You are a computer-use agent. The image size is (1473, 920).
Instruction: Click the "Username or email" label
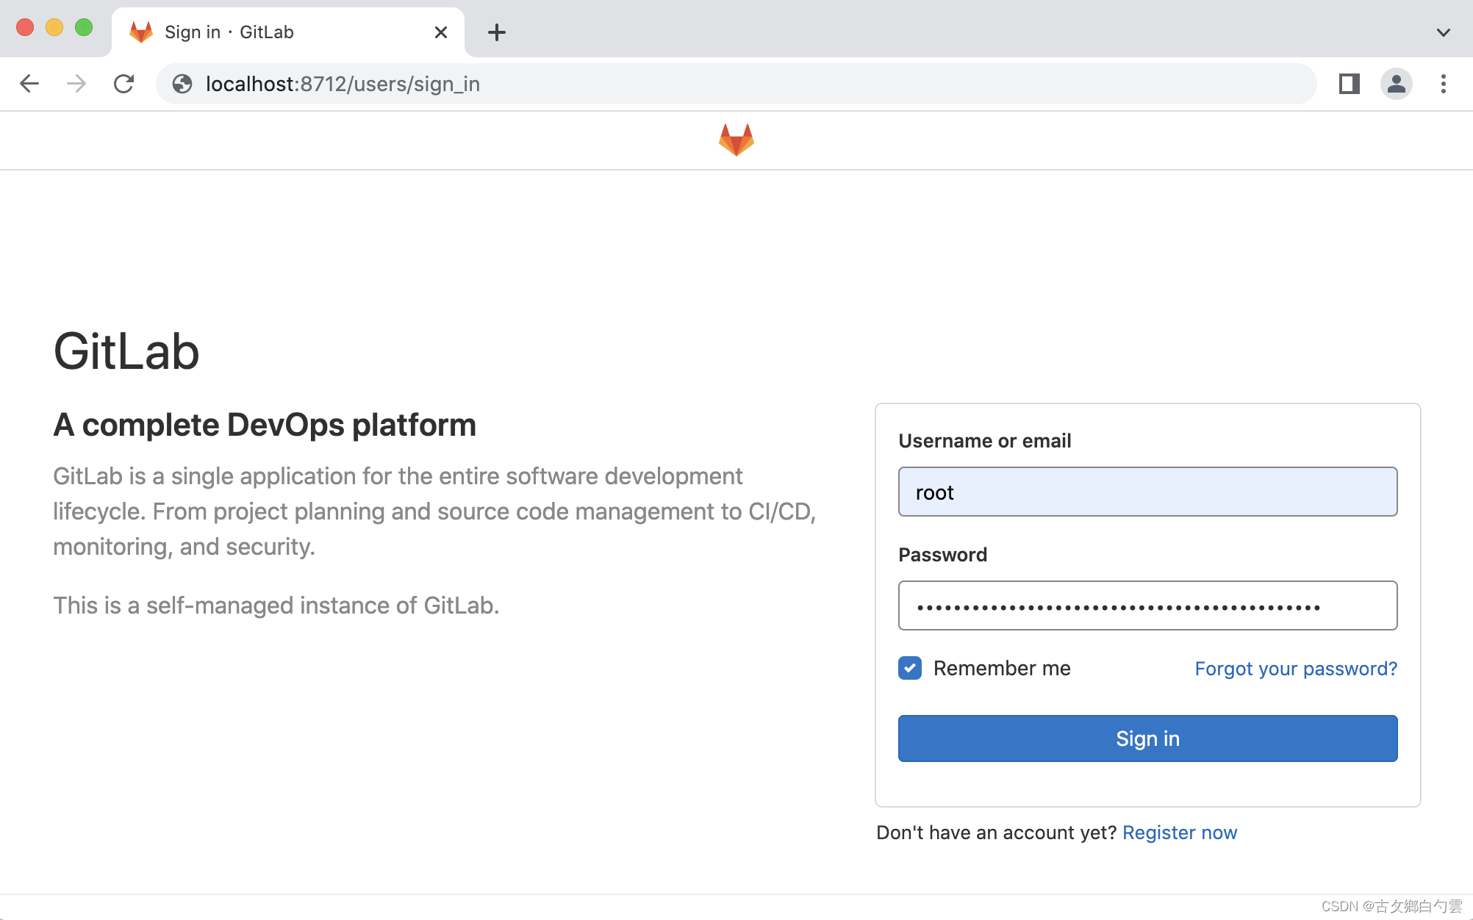(984, 441)
